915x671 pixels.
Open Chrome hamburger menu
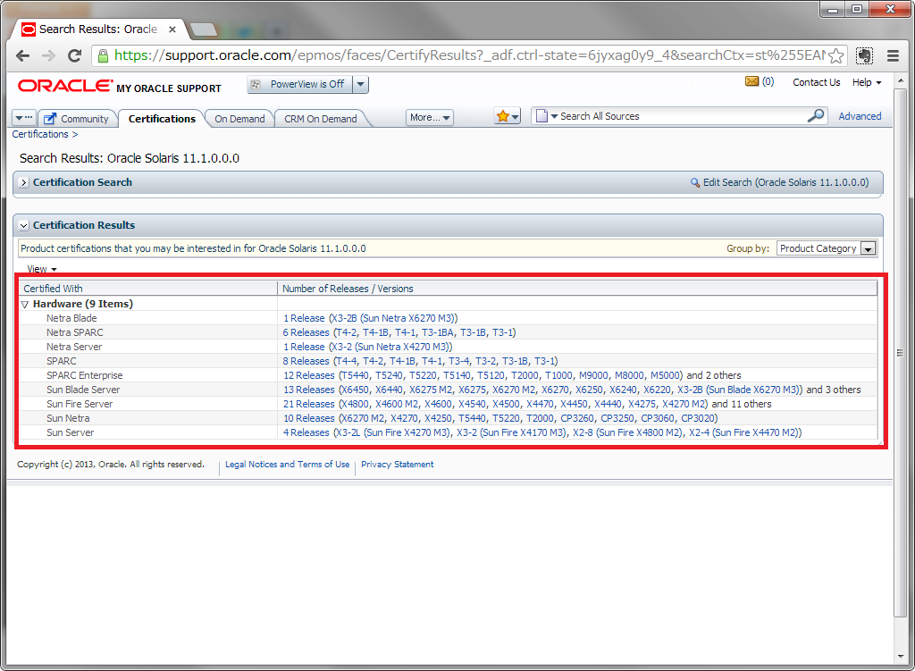[x=893, y=56]
